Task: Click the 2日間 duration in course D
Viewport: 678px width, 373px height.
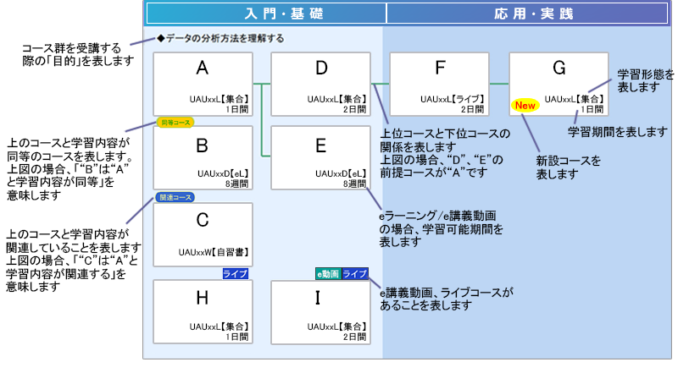Action: coord(354,110)
